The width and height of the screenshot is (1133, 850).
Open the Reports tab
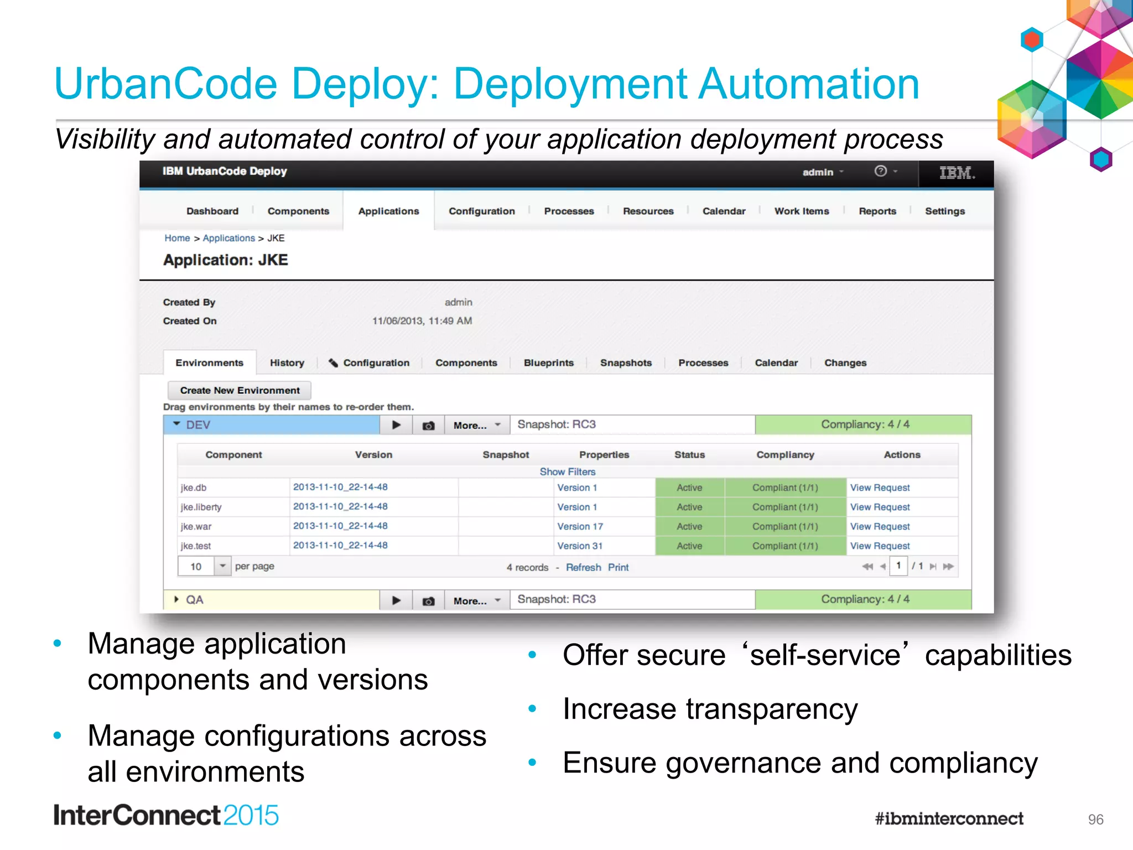877,211
